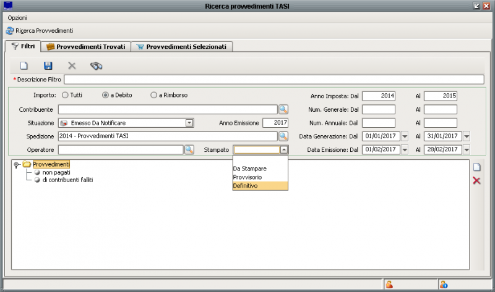Select the a Rimborso radio button
495x292 pixels.
point(154,95)
